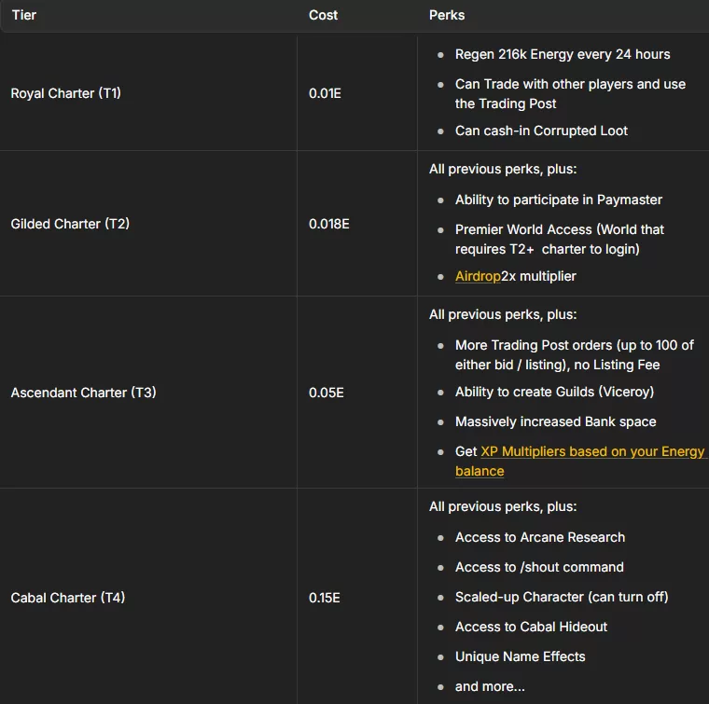Open the XP Multipliers Energy balance link
This screenshot has height=704, width=709.
(579, 451)
